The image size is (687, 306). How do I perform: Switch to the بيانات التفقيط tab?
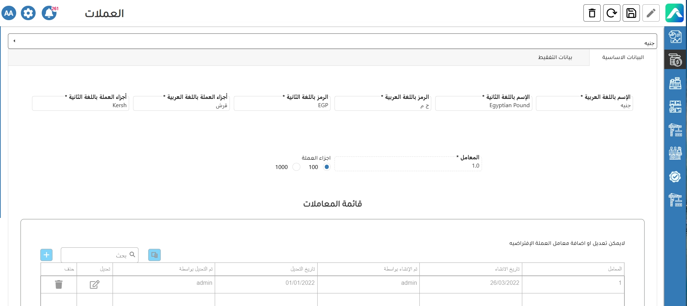555,58
